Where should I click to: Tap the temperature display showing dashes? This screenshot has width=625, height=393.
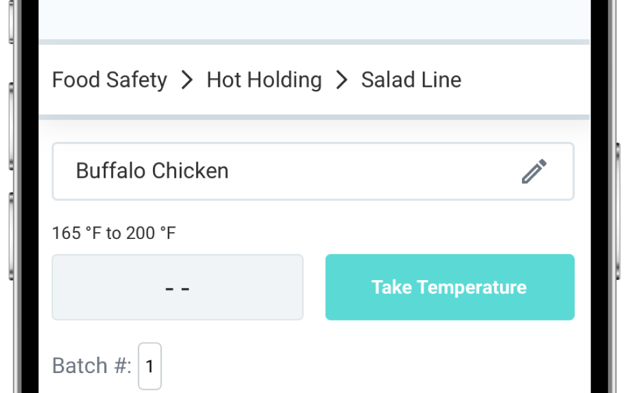coord(177,287)
